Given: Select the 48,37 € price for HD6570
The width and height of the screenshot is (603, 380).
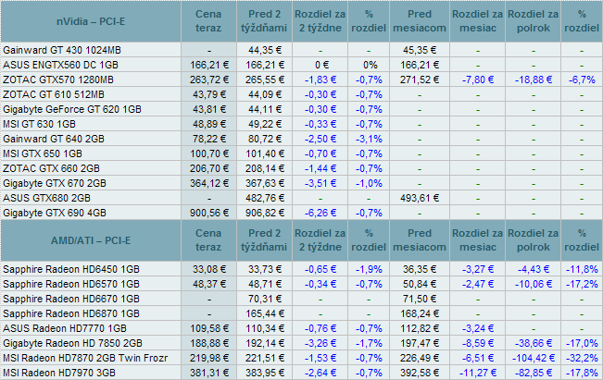Looking at the screenshot, I should point(208,284).
